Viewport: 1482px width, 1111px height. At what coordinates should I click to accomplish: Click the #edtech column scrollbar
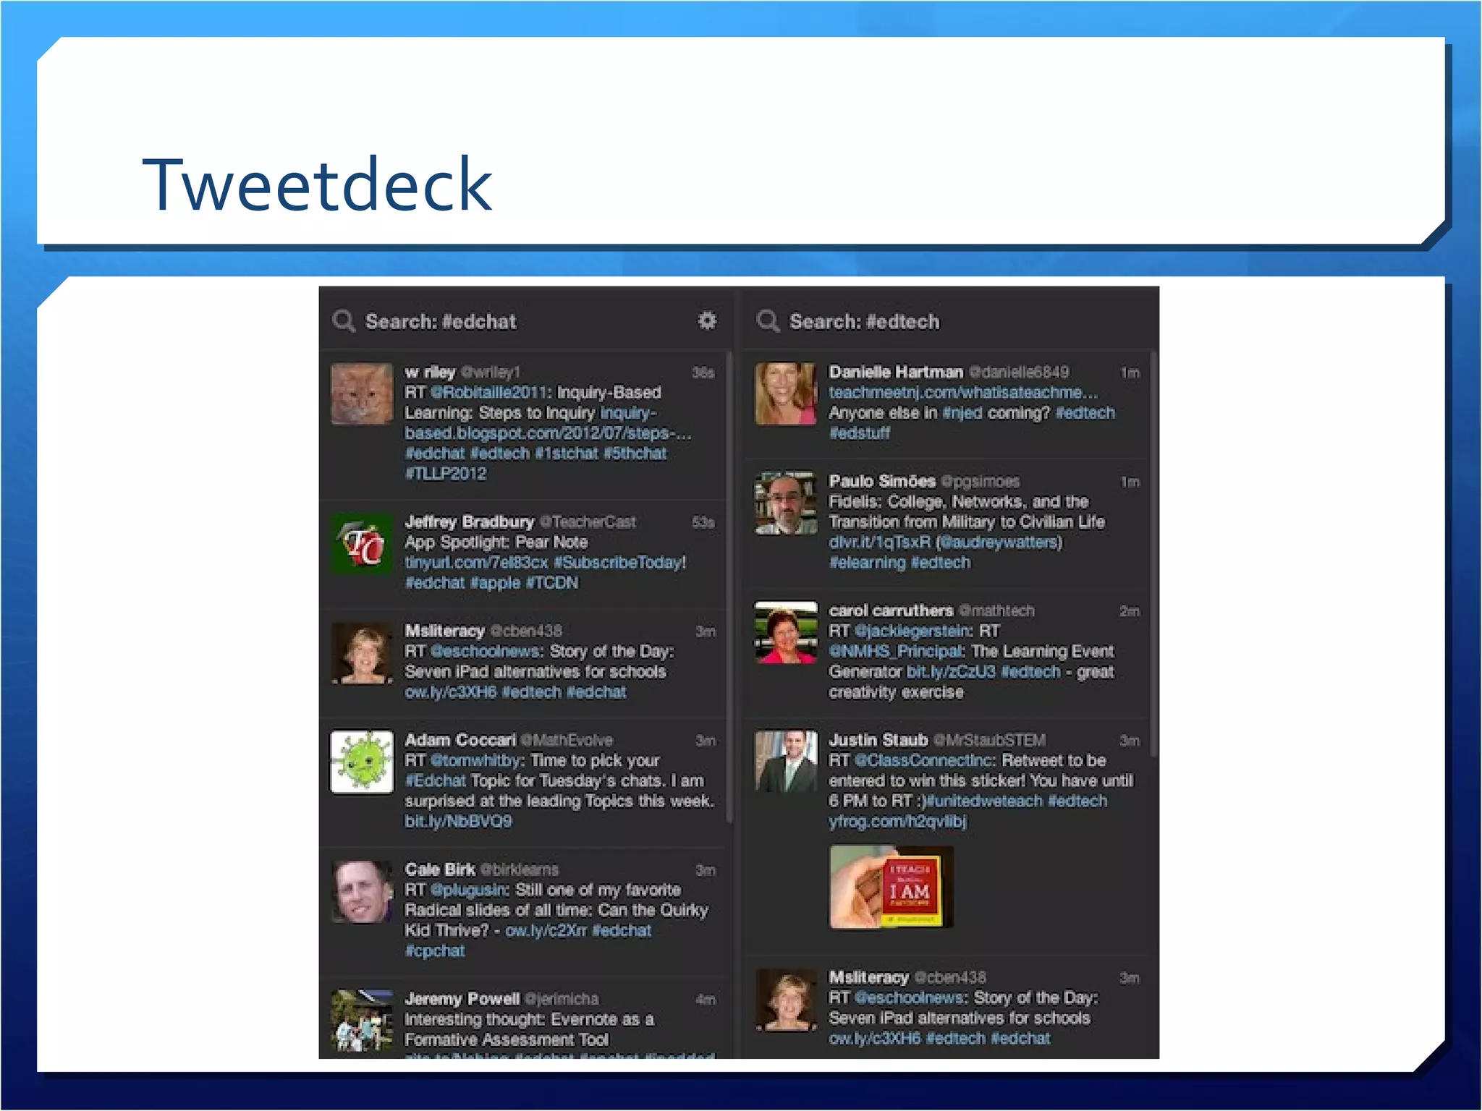click(1153, 554)
